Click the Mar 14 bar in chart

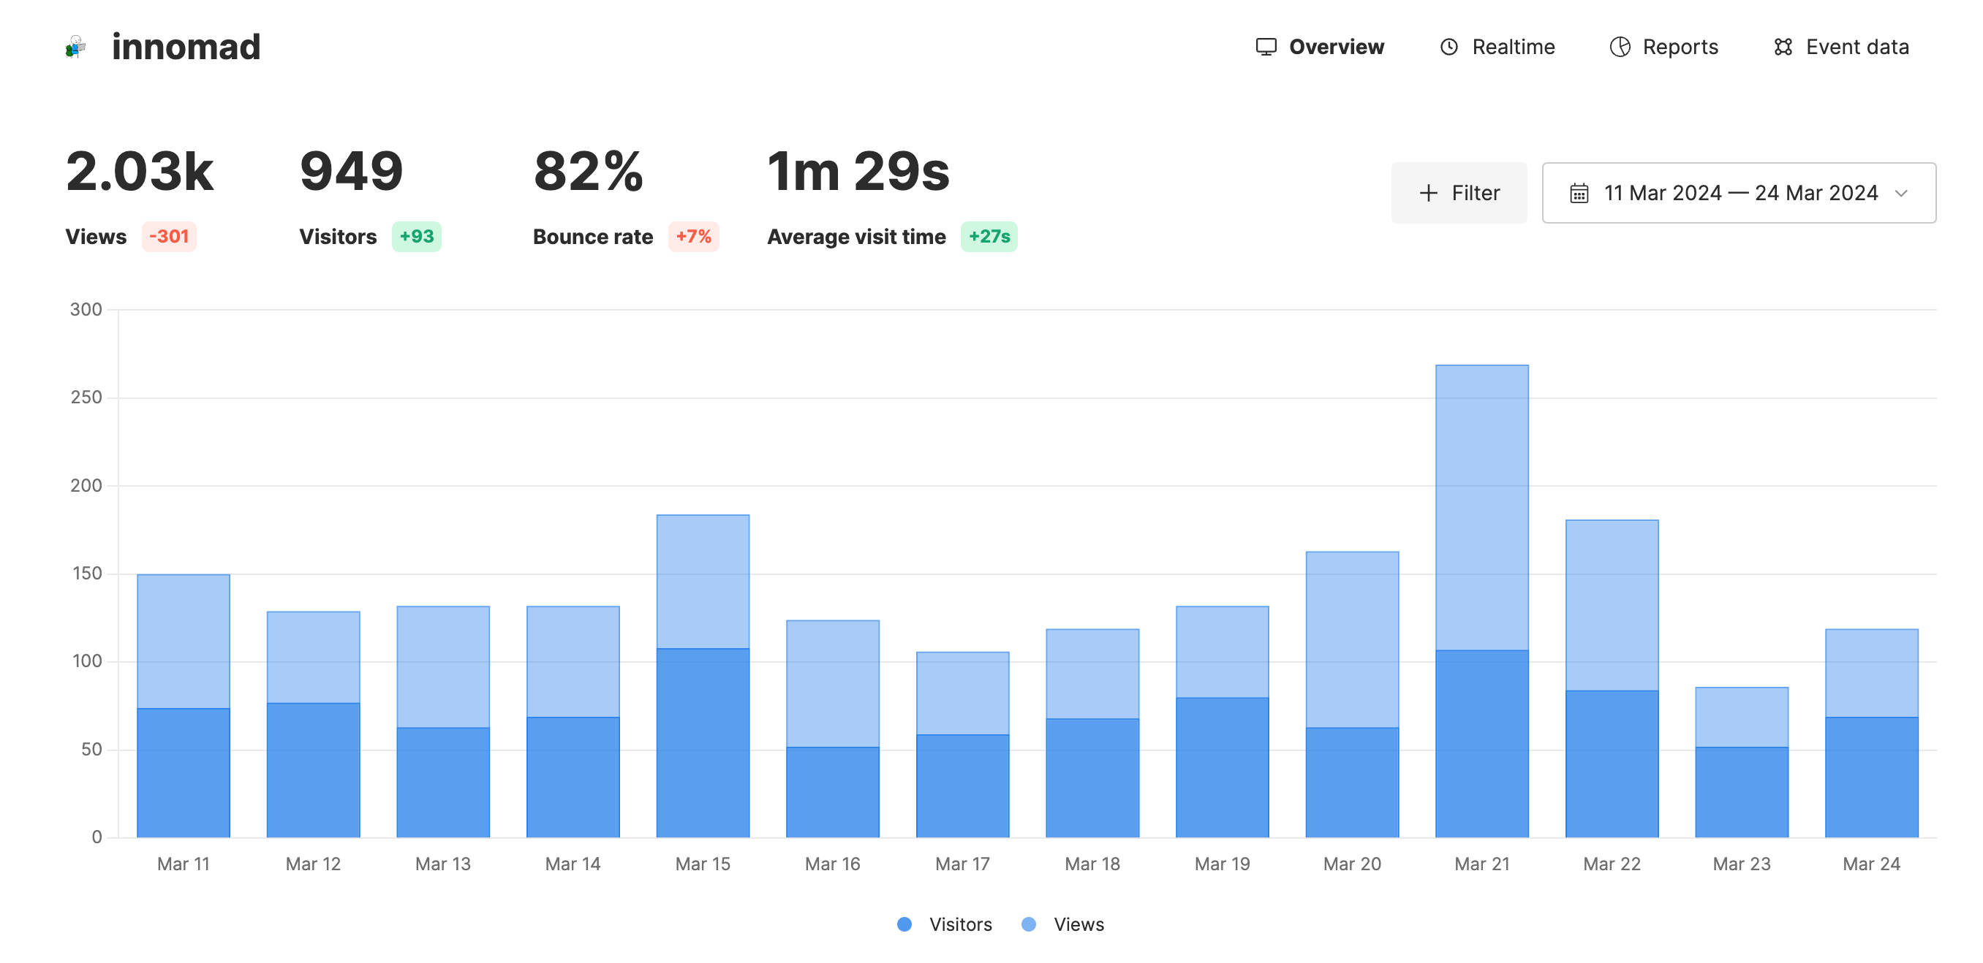pos(573,721)
